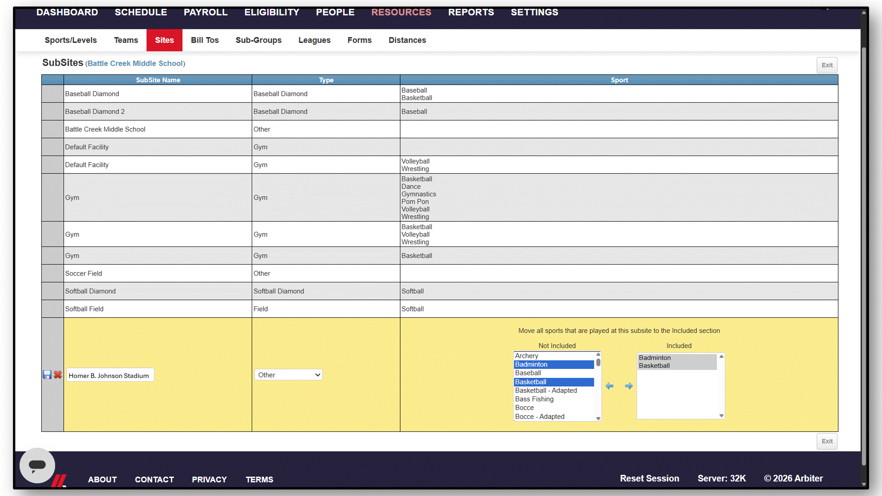Open the Battle Creek Middle School link
Screen dimensions: 882x496
tap(136, 63)
